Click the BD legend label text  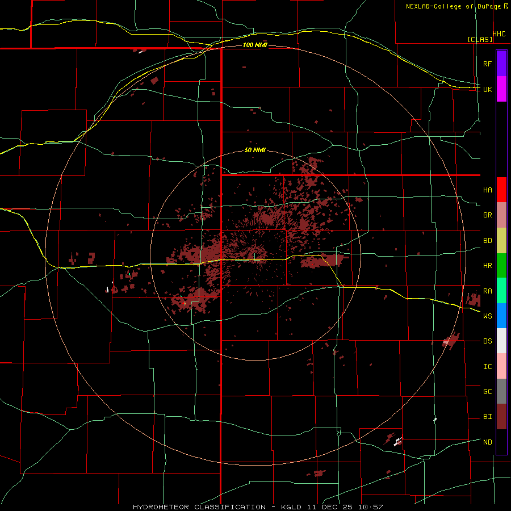(487, 241)
